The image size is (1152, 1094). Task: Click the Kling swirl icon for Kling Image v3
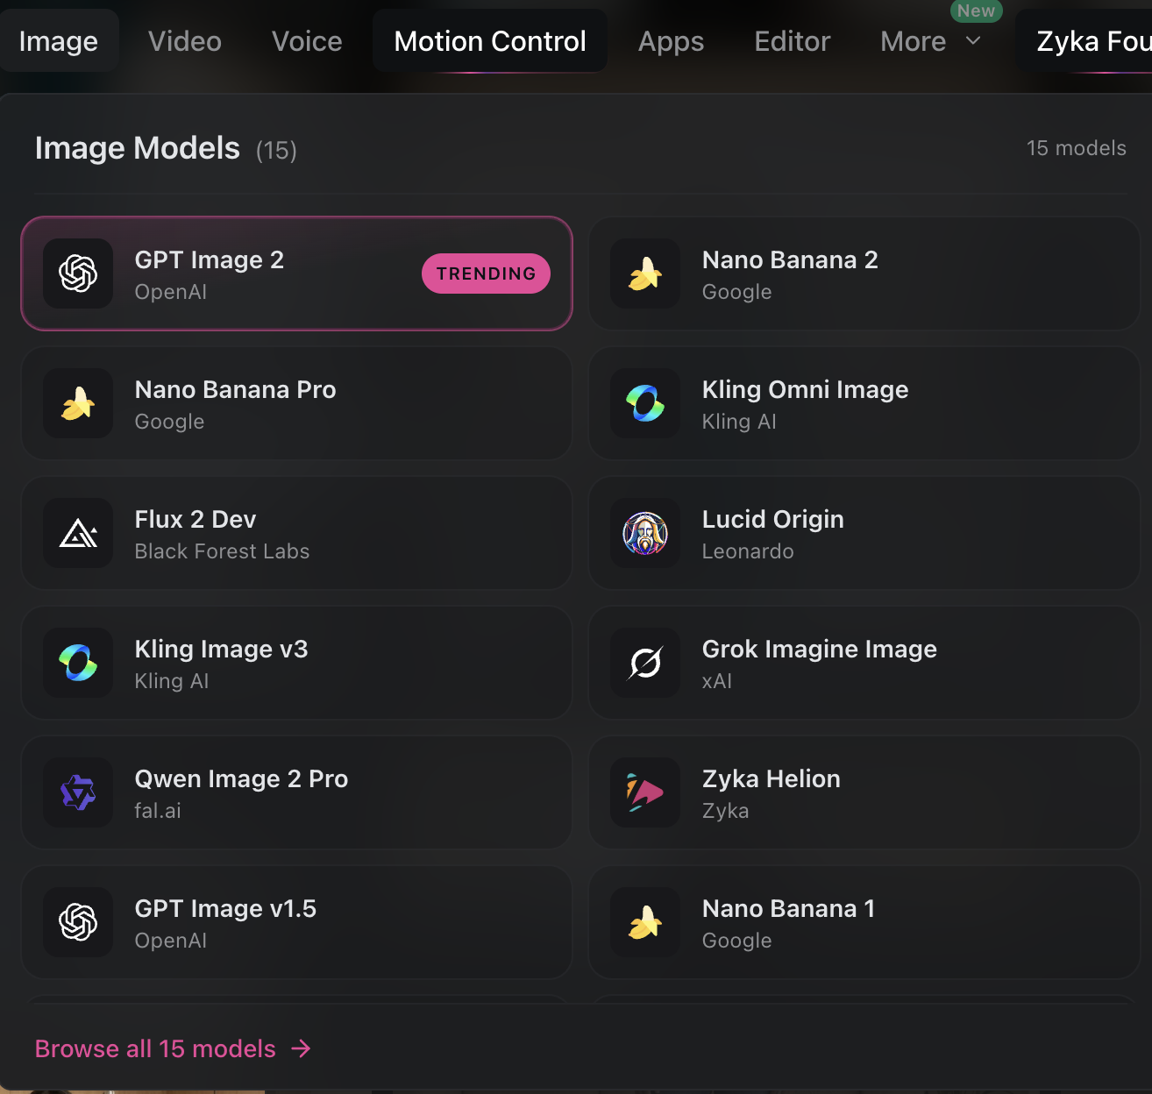78,663
